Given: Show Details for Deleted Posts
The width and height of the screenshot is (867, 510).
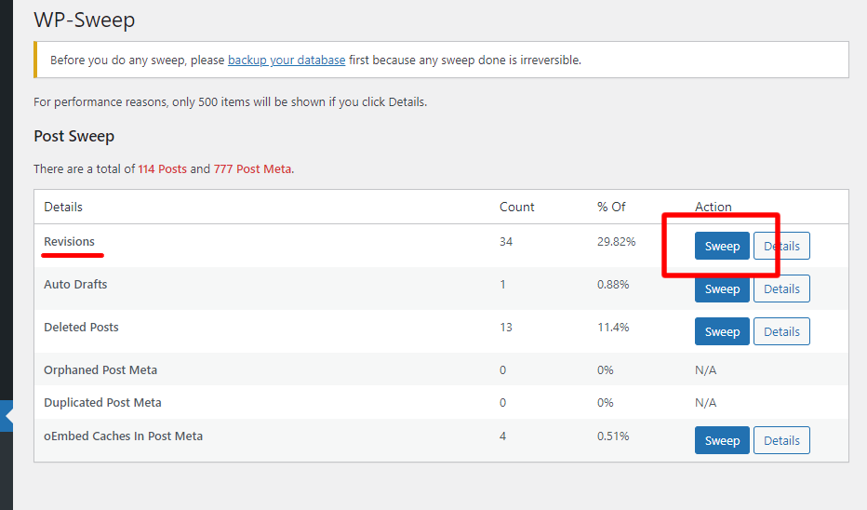Looking at the screenshot, I should pyautogui.click(x=781, y=331).
